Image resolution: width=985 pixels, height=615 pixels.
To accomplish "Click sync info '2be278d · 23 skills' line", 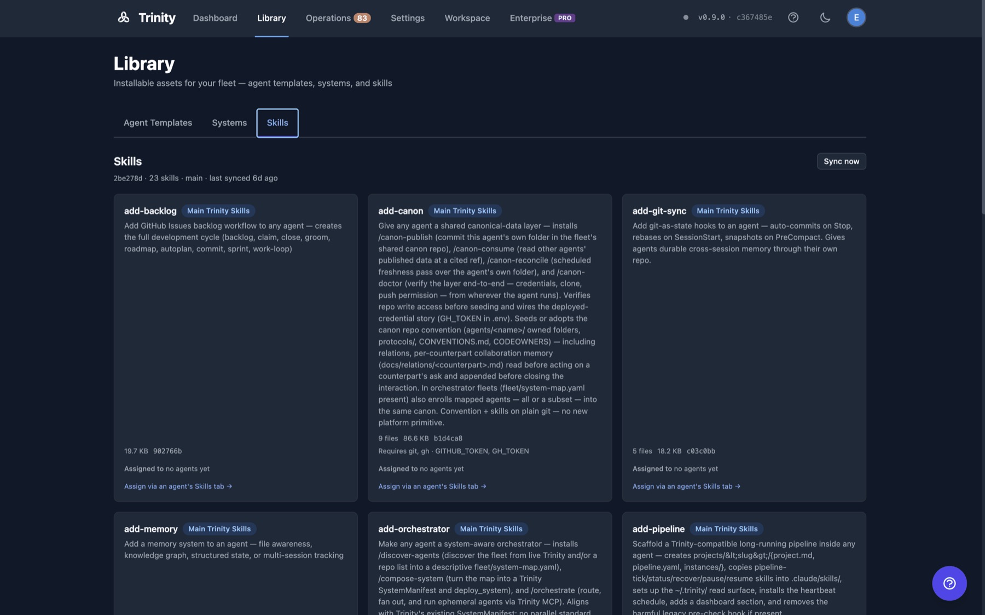I will pyautogui.click(x=195, y=178).
